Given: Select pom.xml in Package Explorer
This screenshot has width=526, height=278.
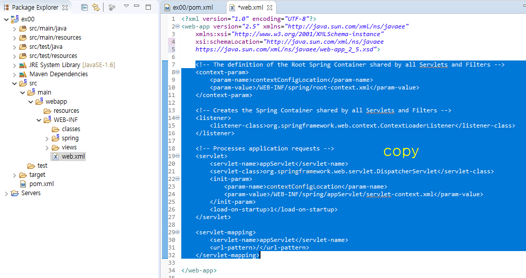Looking at the screenshot, I should [x=41, y=184].
